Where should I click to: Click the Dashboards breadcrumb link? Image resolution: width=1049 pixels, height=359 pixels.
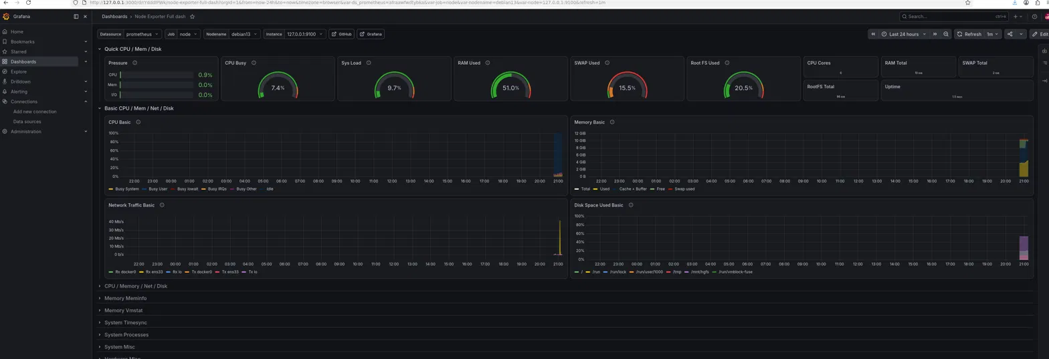point(114,16)
